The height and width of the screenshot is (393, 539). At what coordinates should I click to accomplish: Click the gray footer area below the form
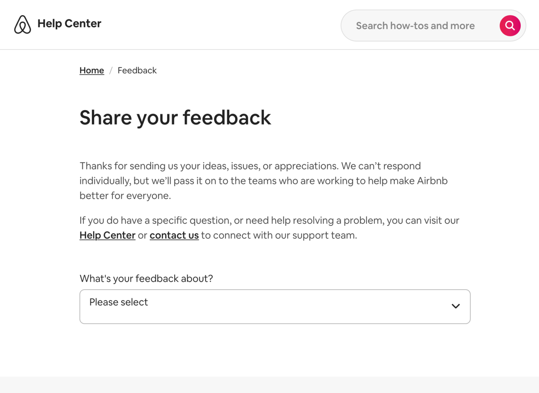tap(269, 385)
